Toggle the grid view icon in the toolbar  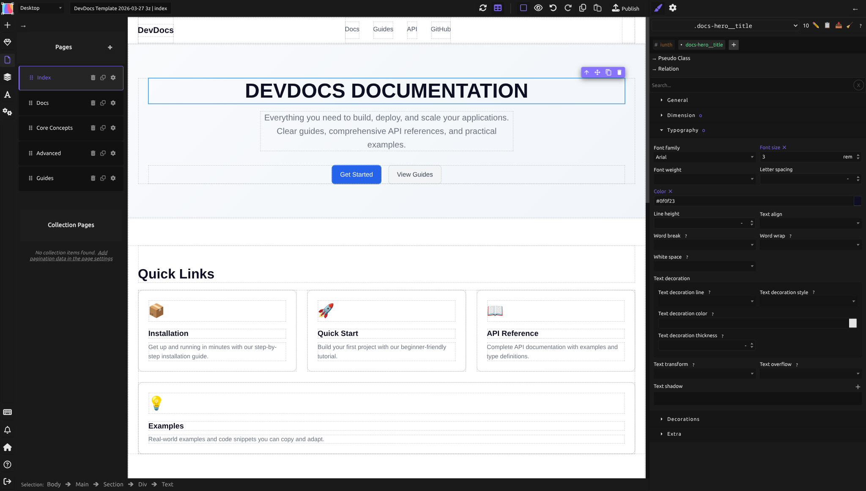(497, 8)
